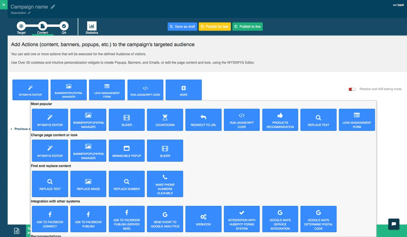Add Send Event to Google Analytics

tap(165, 219)
